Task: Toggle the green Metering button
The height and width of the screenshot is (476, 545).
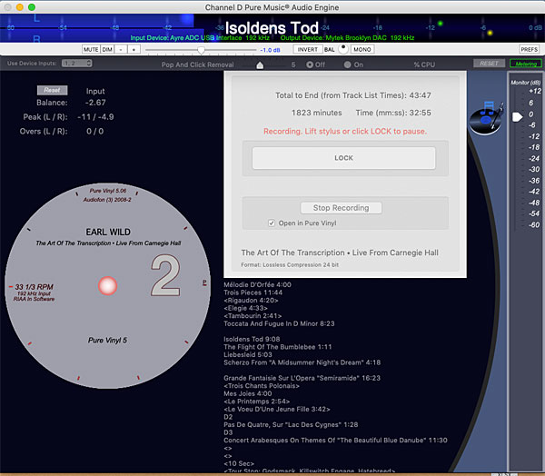Action: pyautogui.click(x=526, y=64)
